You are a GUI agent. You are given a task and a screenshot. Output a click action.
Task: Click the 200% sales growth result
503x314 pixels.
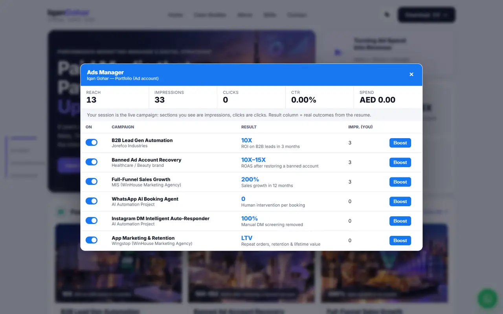(x=250, y=179)
